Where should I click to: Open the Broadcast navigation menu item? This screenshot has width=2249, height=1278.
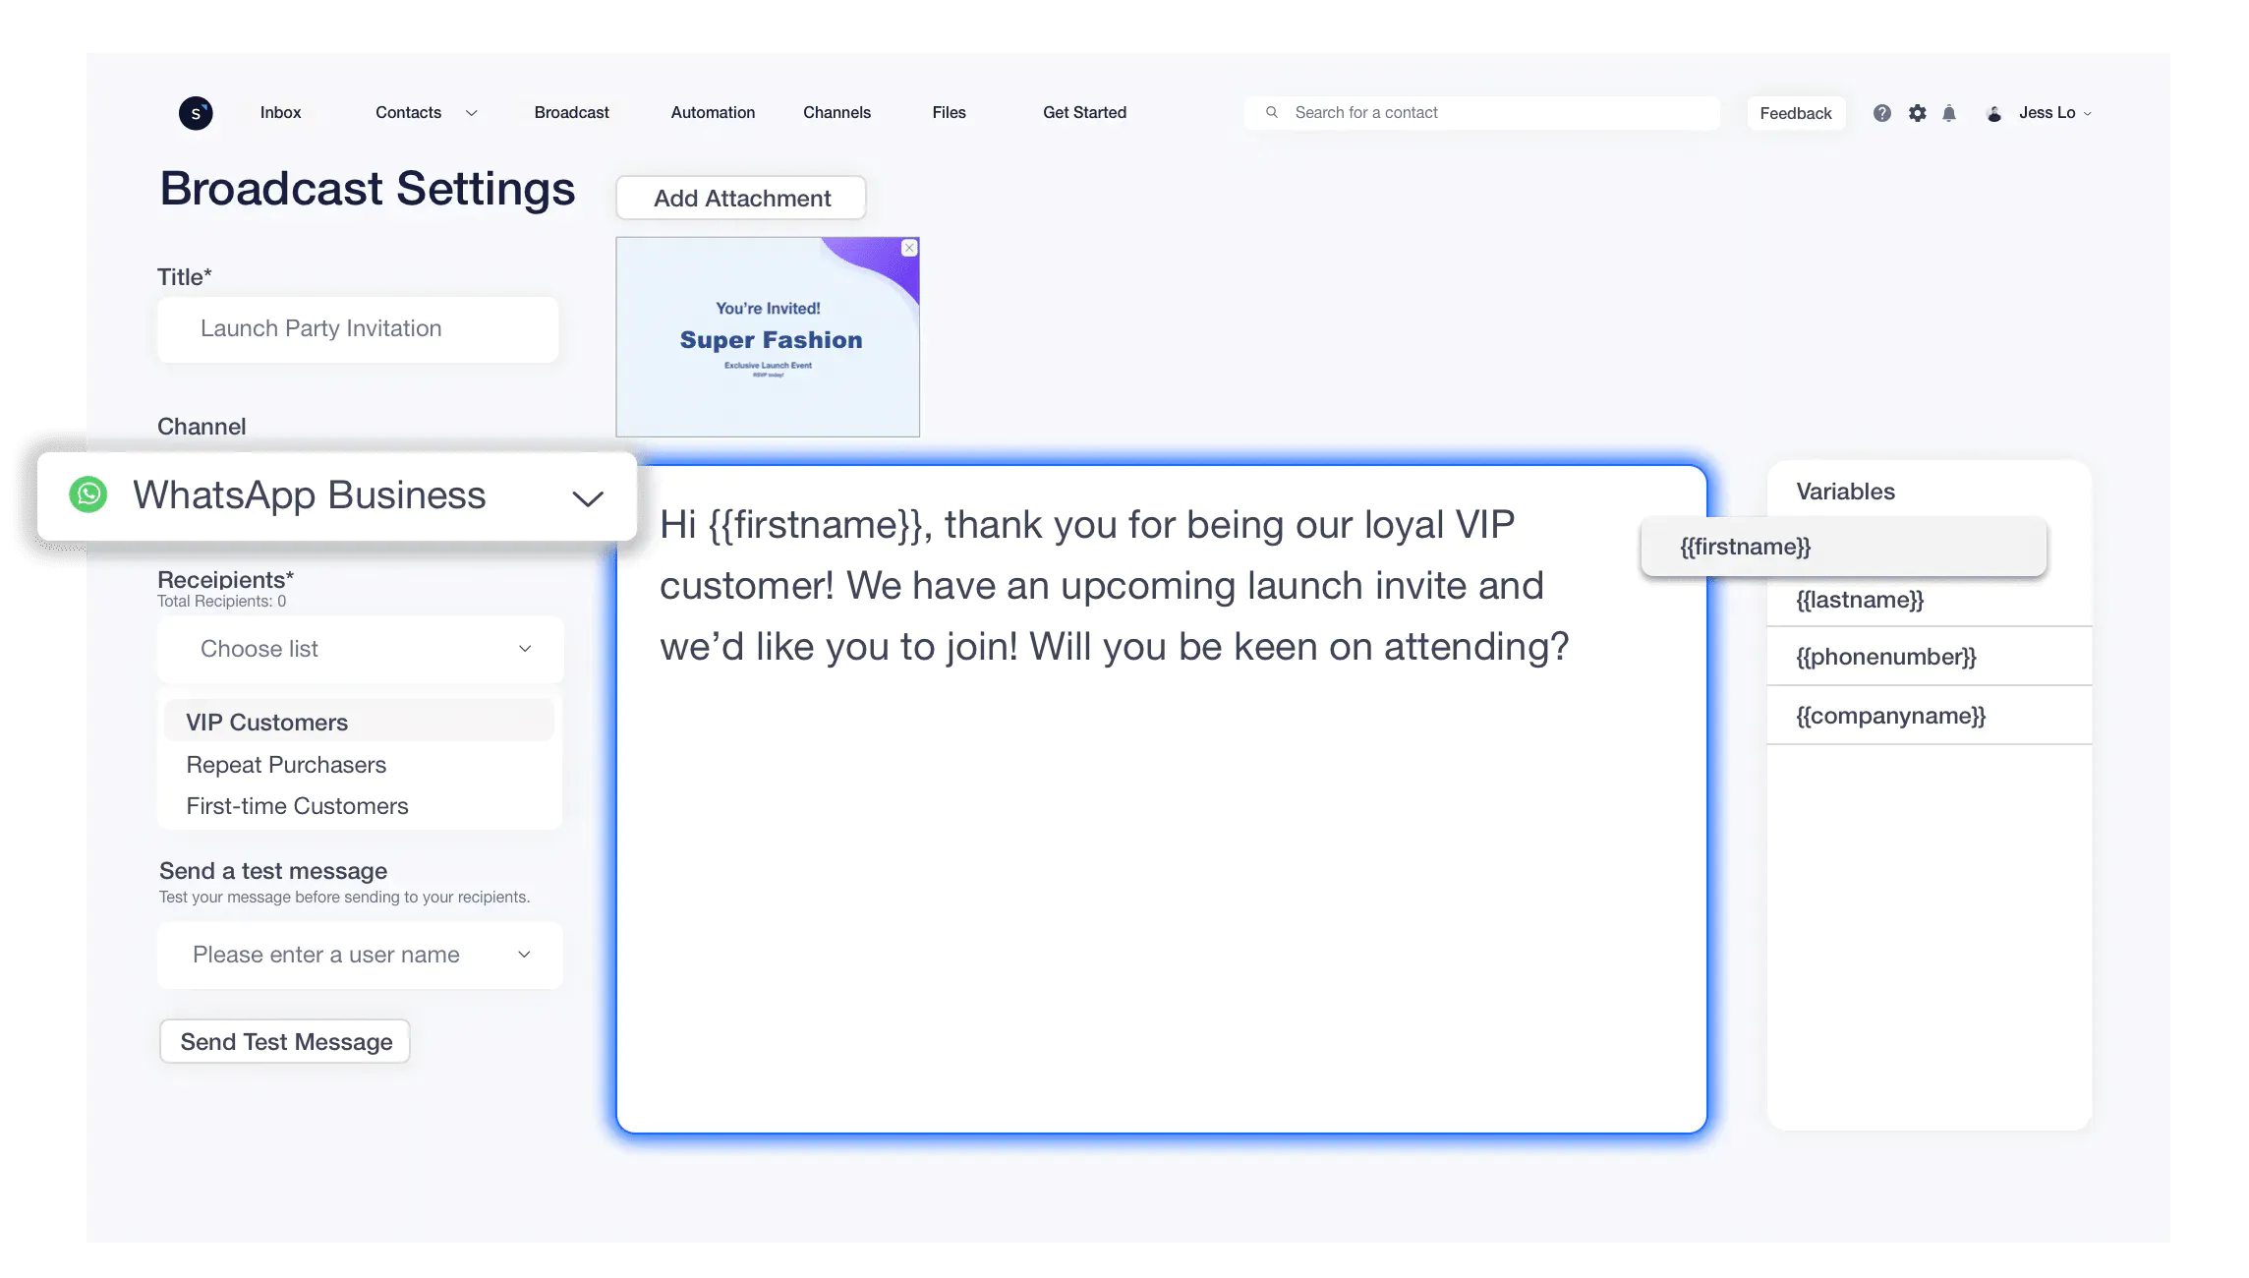(570, 111)
